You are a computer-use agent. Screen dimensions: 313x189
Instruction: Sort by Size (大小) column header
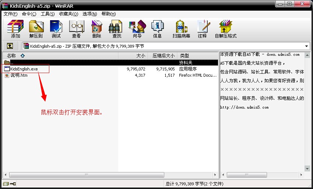coord(133,55)
